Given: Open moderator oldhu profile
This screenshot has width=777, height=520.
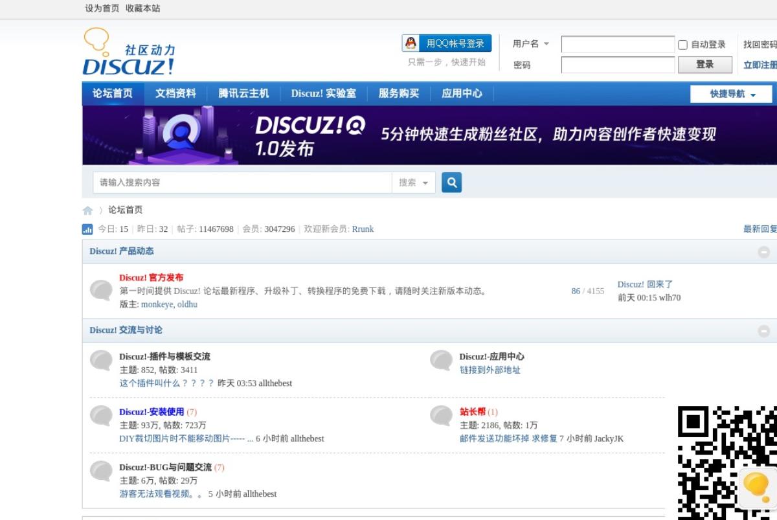Looking at the screenshot, I should click(187, 304).
